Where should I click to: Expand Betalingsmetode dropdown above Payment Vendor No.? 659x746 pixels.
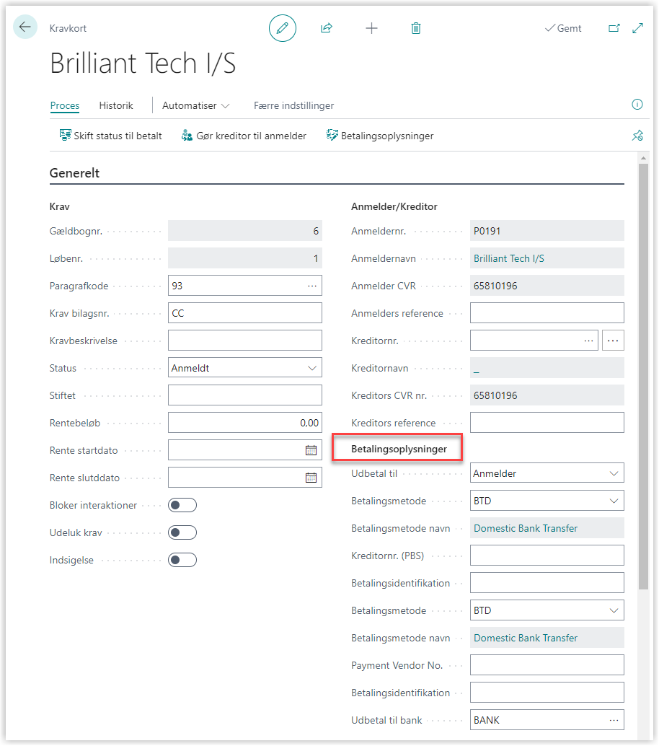point(614,610)
